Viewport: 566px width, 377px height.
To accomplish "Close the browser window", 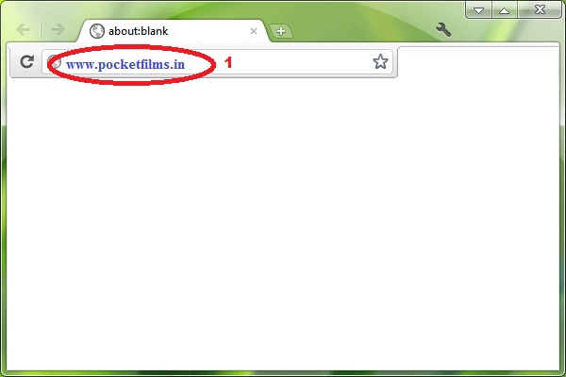I will point(540,9).
